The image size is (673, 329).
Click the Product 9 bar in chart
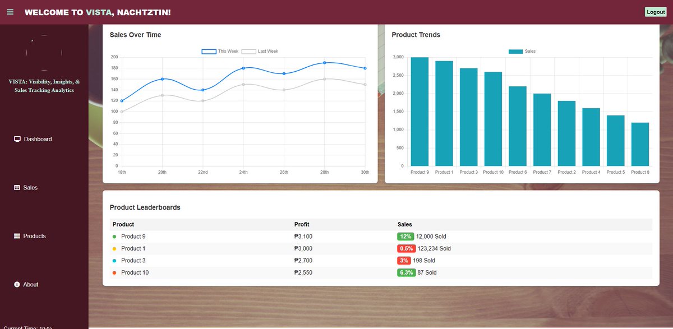[420, 112]
